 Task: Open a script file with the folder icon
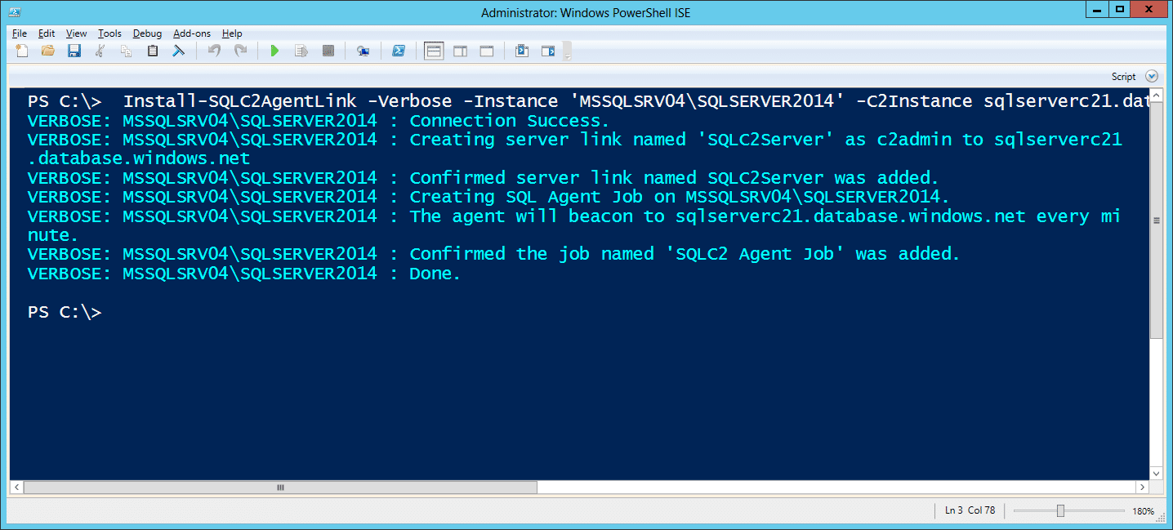pyautogui.click(x=48, y=51)
